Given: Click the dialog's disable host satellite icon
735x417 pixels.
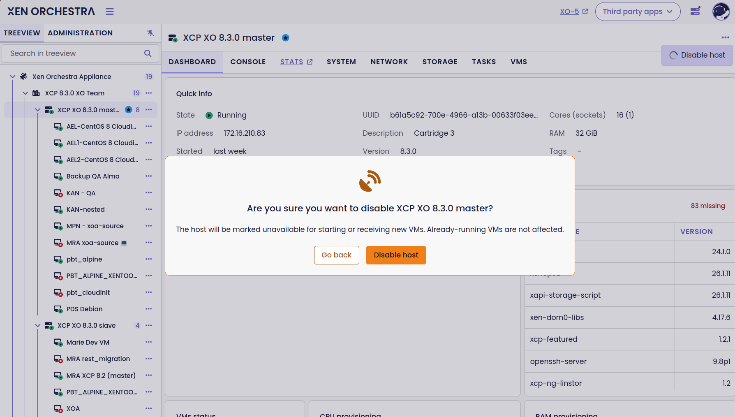Looking at the screenshot, I should coord(370,181).
